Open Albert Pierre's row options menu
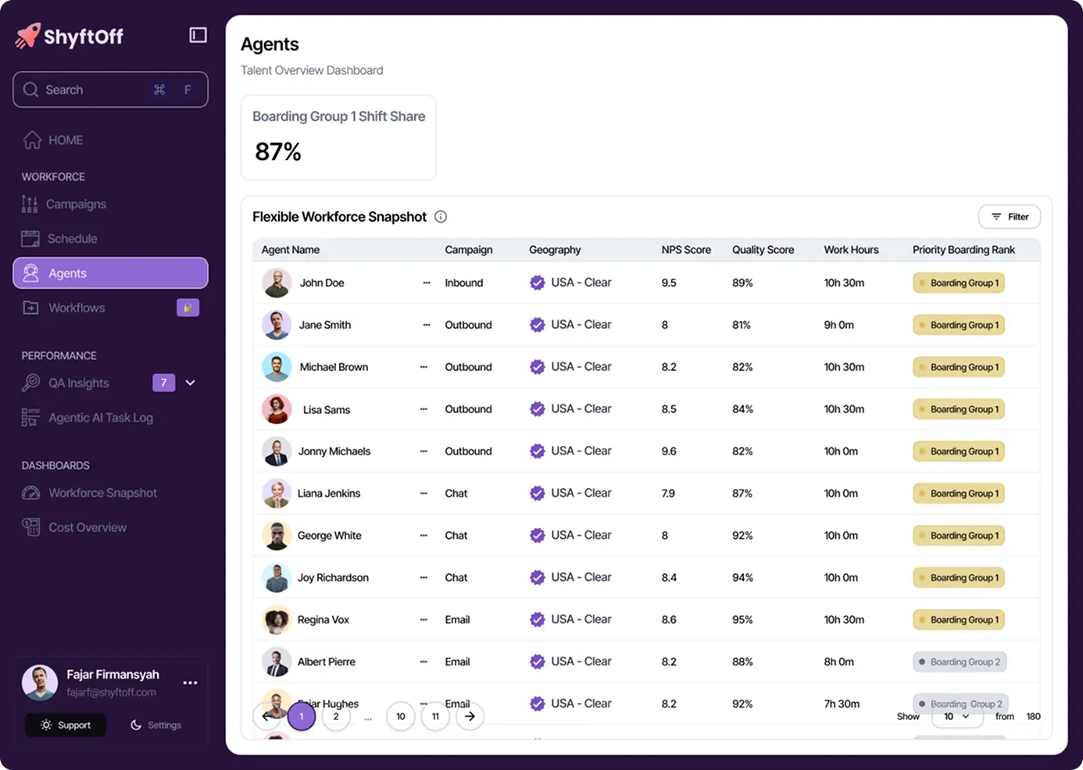 click(424, 662)
